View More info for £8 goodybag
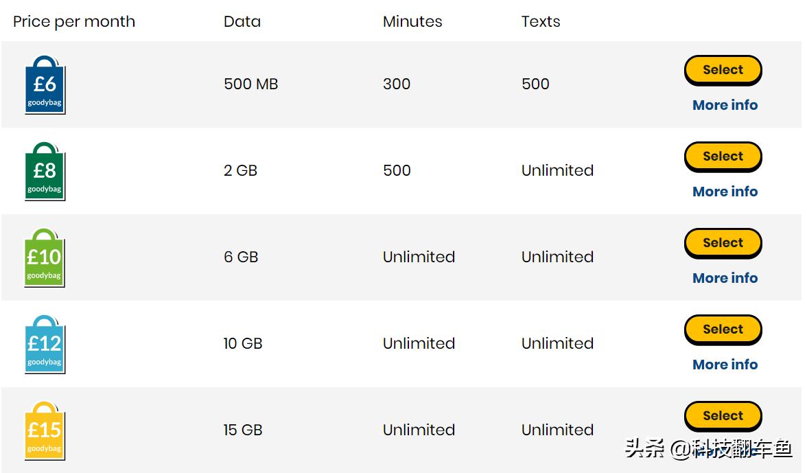This screenshot has width=807, height=473. pyautogui.click(x=725, y=192)
